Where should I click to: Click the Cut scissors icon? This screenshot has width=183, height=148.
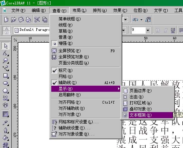click(x=37, y=19)
